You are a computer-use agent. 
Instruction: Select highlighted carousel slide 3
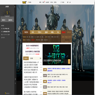(x=69, y=61)
